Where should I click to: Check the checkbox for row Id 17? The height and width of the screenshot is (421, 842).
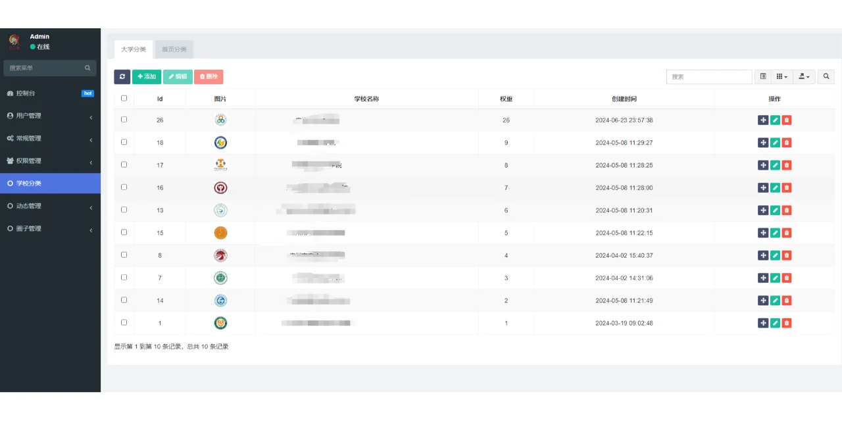(124, 164)
